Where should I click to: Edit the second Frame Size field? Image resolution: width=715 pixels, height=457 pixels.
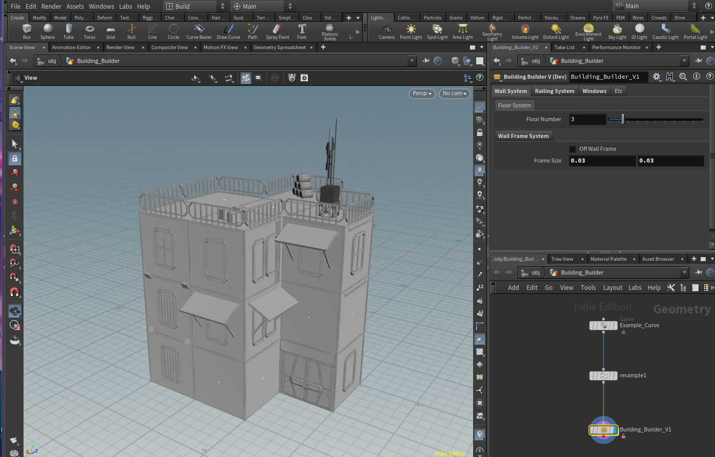(x=671, y=161)
